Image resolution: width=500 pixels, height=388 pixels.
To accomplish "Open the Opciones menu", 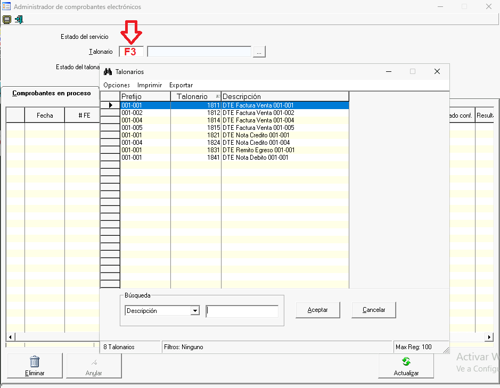I will [117, 85].
